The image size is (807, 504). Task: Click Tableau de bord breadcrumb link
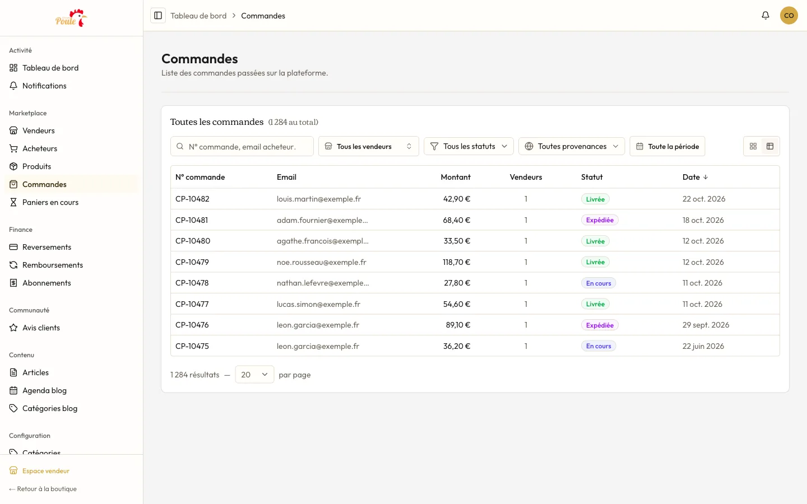pyautogui.click(x=198, y=16)
